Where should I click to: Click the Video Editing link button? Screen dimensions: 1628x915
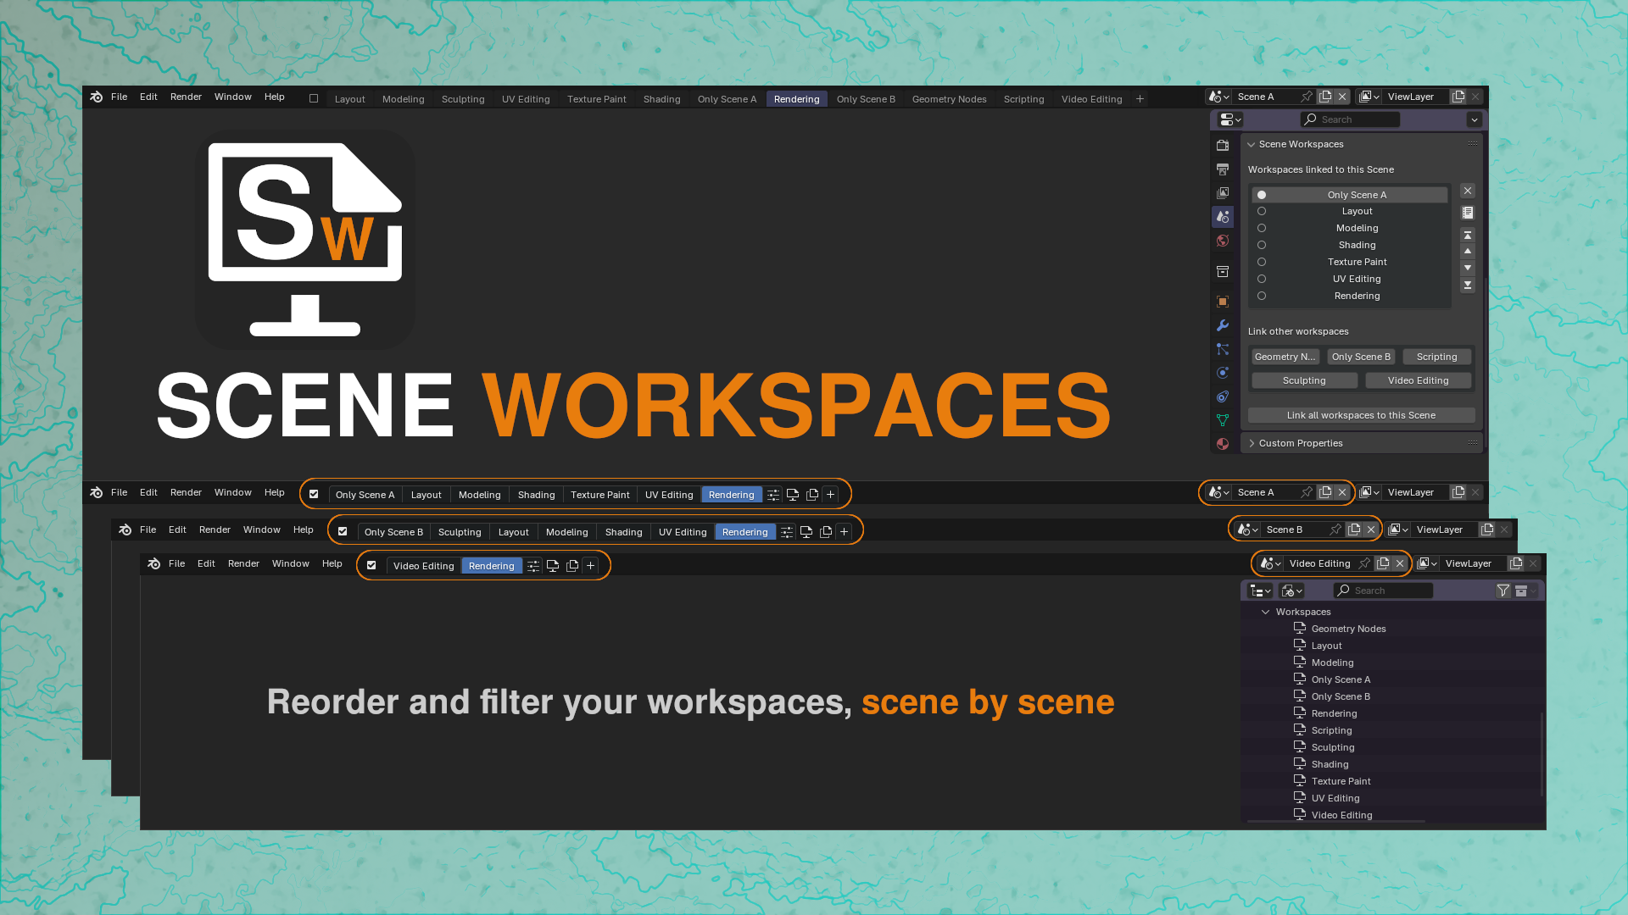[x=1418, y=380]
